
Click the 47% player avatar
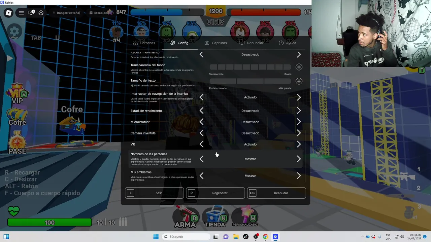click(x=192, y=32)
